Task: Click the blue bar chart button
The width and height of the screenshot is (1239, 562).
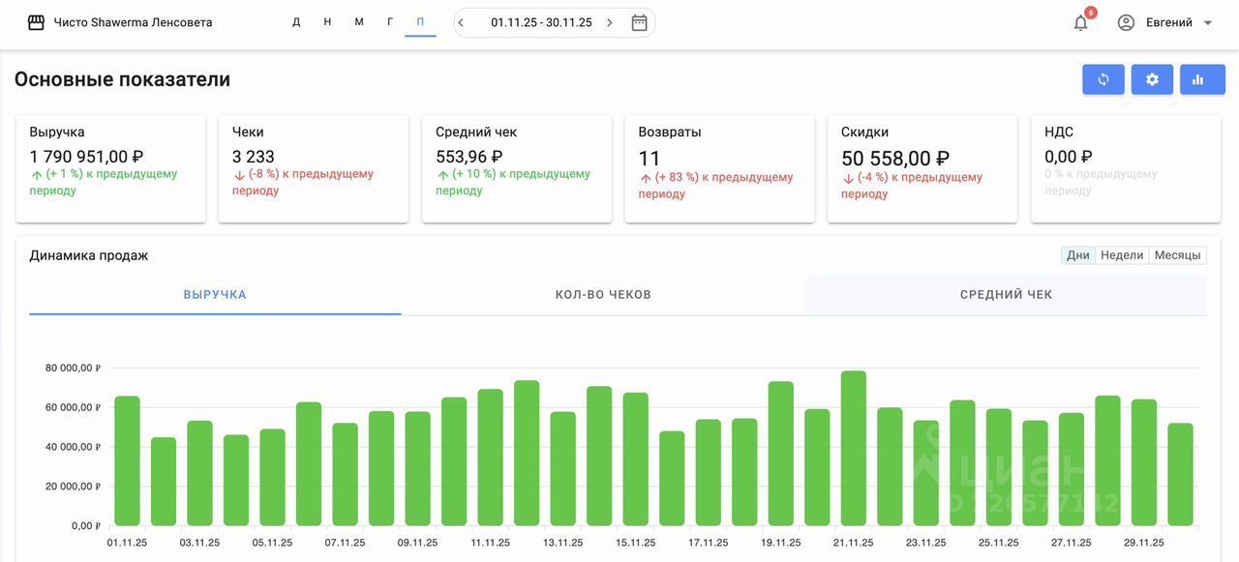Action: pos(1202,79)
